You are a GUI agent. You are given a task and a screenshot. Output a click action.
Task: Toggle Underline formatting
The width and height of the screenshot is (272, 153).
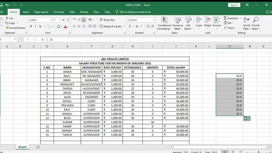(x=40, y=26)
